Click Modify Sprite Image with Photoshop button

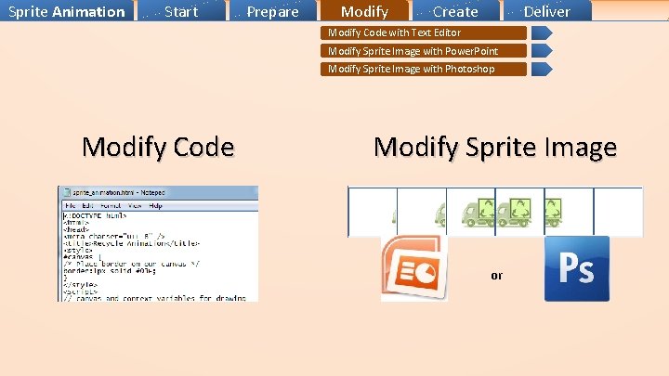coord(424,69)
